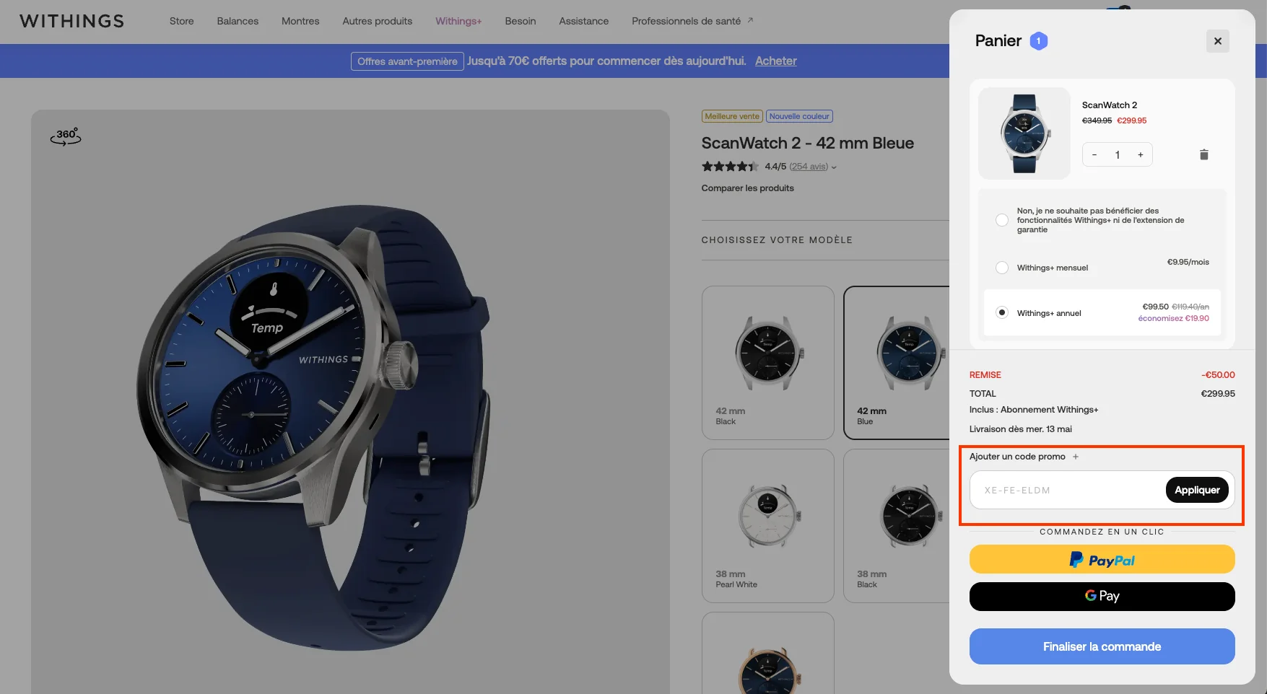Image resolution: width=1267 pixels, height=694 pixels.
Task: Expand Ajouter un code promo plus
Action: point(1076,457)
